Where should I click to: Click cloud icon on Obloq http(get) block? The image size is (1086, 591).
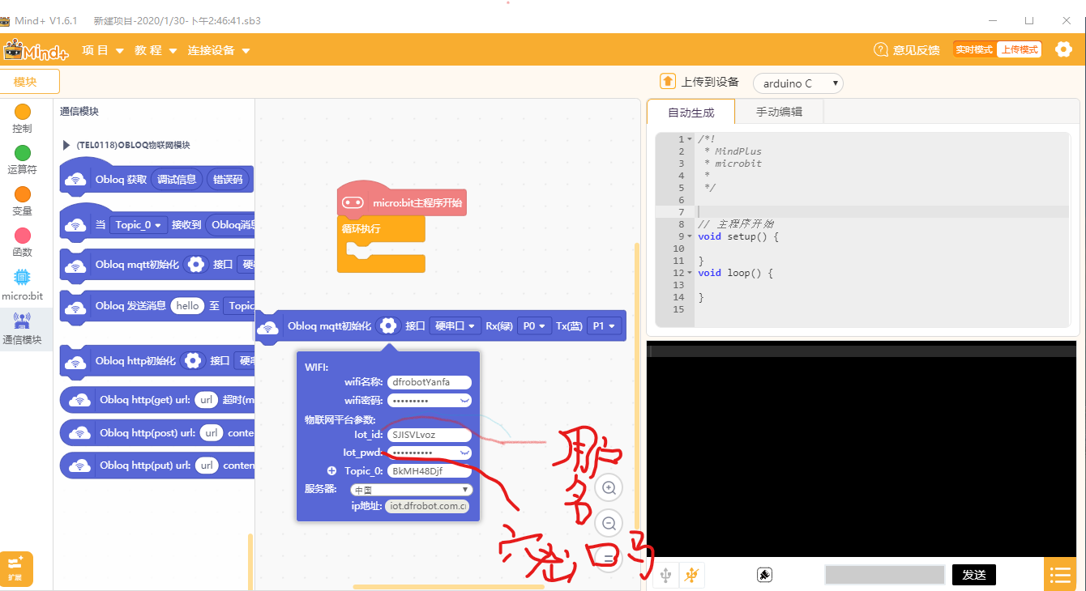tap(79, 399)
